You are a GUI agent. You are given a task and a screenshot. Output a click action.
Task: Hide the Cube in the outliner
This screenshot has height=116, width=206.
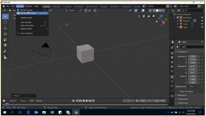pyautogui.click(x=202, y=24)
